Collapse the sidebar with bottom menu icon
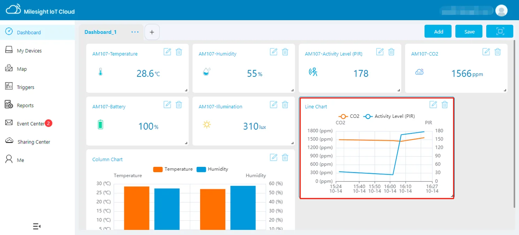 pyautogui.click(x=37, y=227)
